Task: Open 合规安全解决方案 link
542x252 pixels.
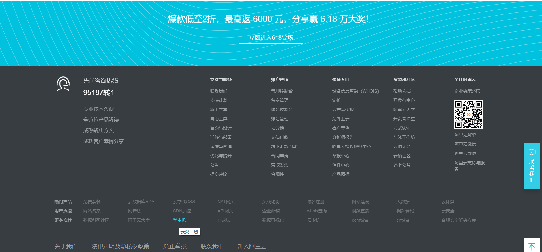Action: [x=459, y=220]
